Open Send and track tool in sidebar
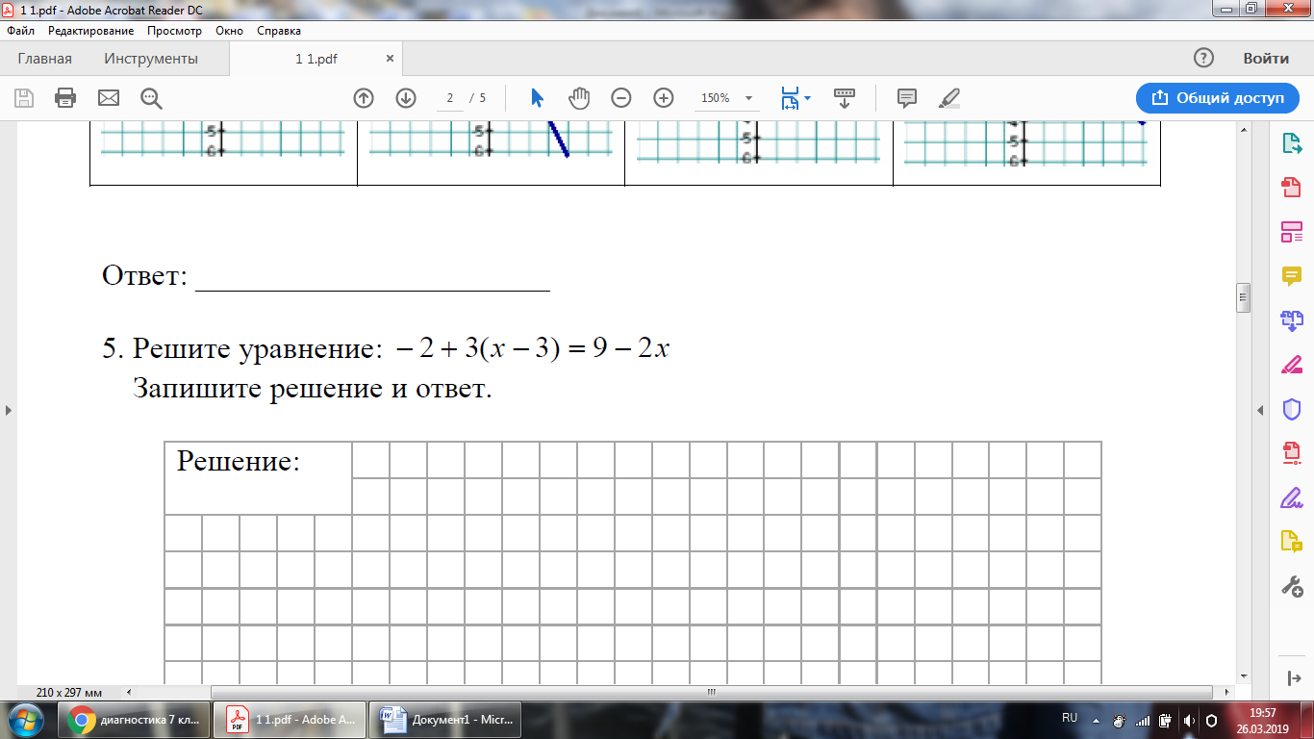1314x739 pixels. 1292,541
